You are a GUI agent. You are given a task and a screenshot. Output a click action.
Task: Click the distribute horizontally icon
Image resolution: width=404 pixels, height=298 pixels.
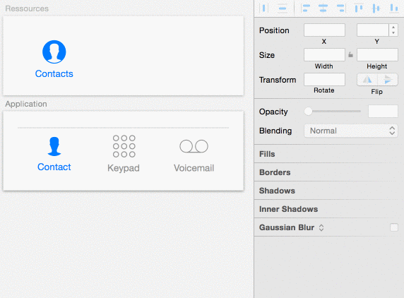click(263, 8)
